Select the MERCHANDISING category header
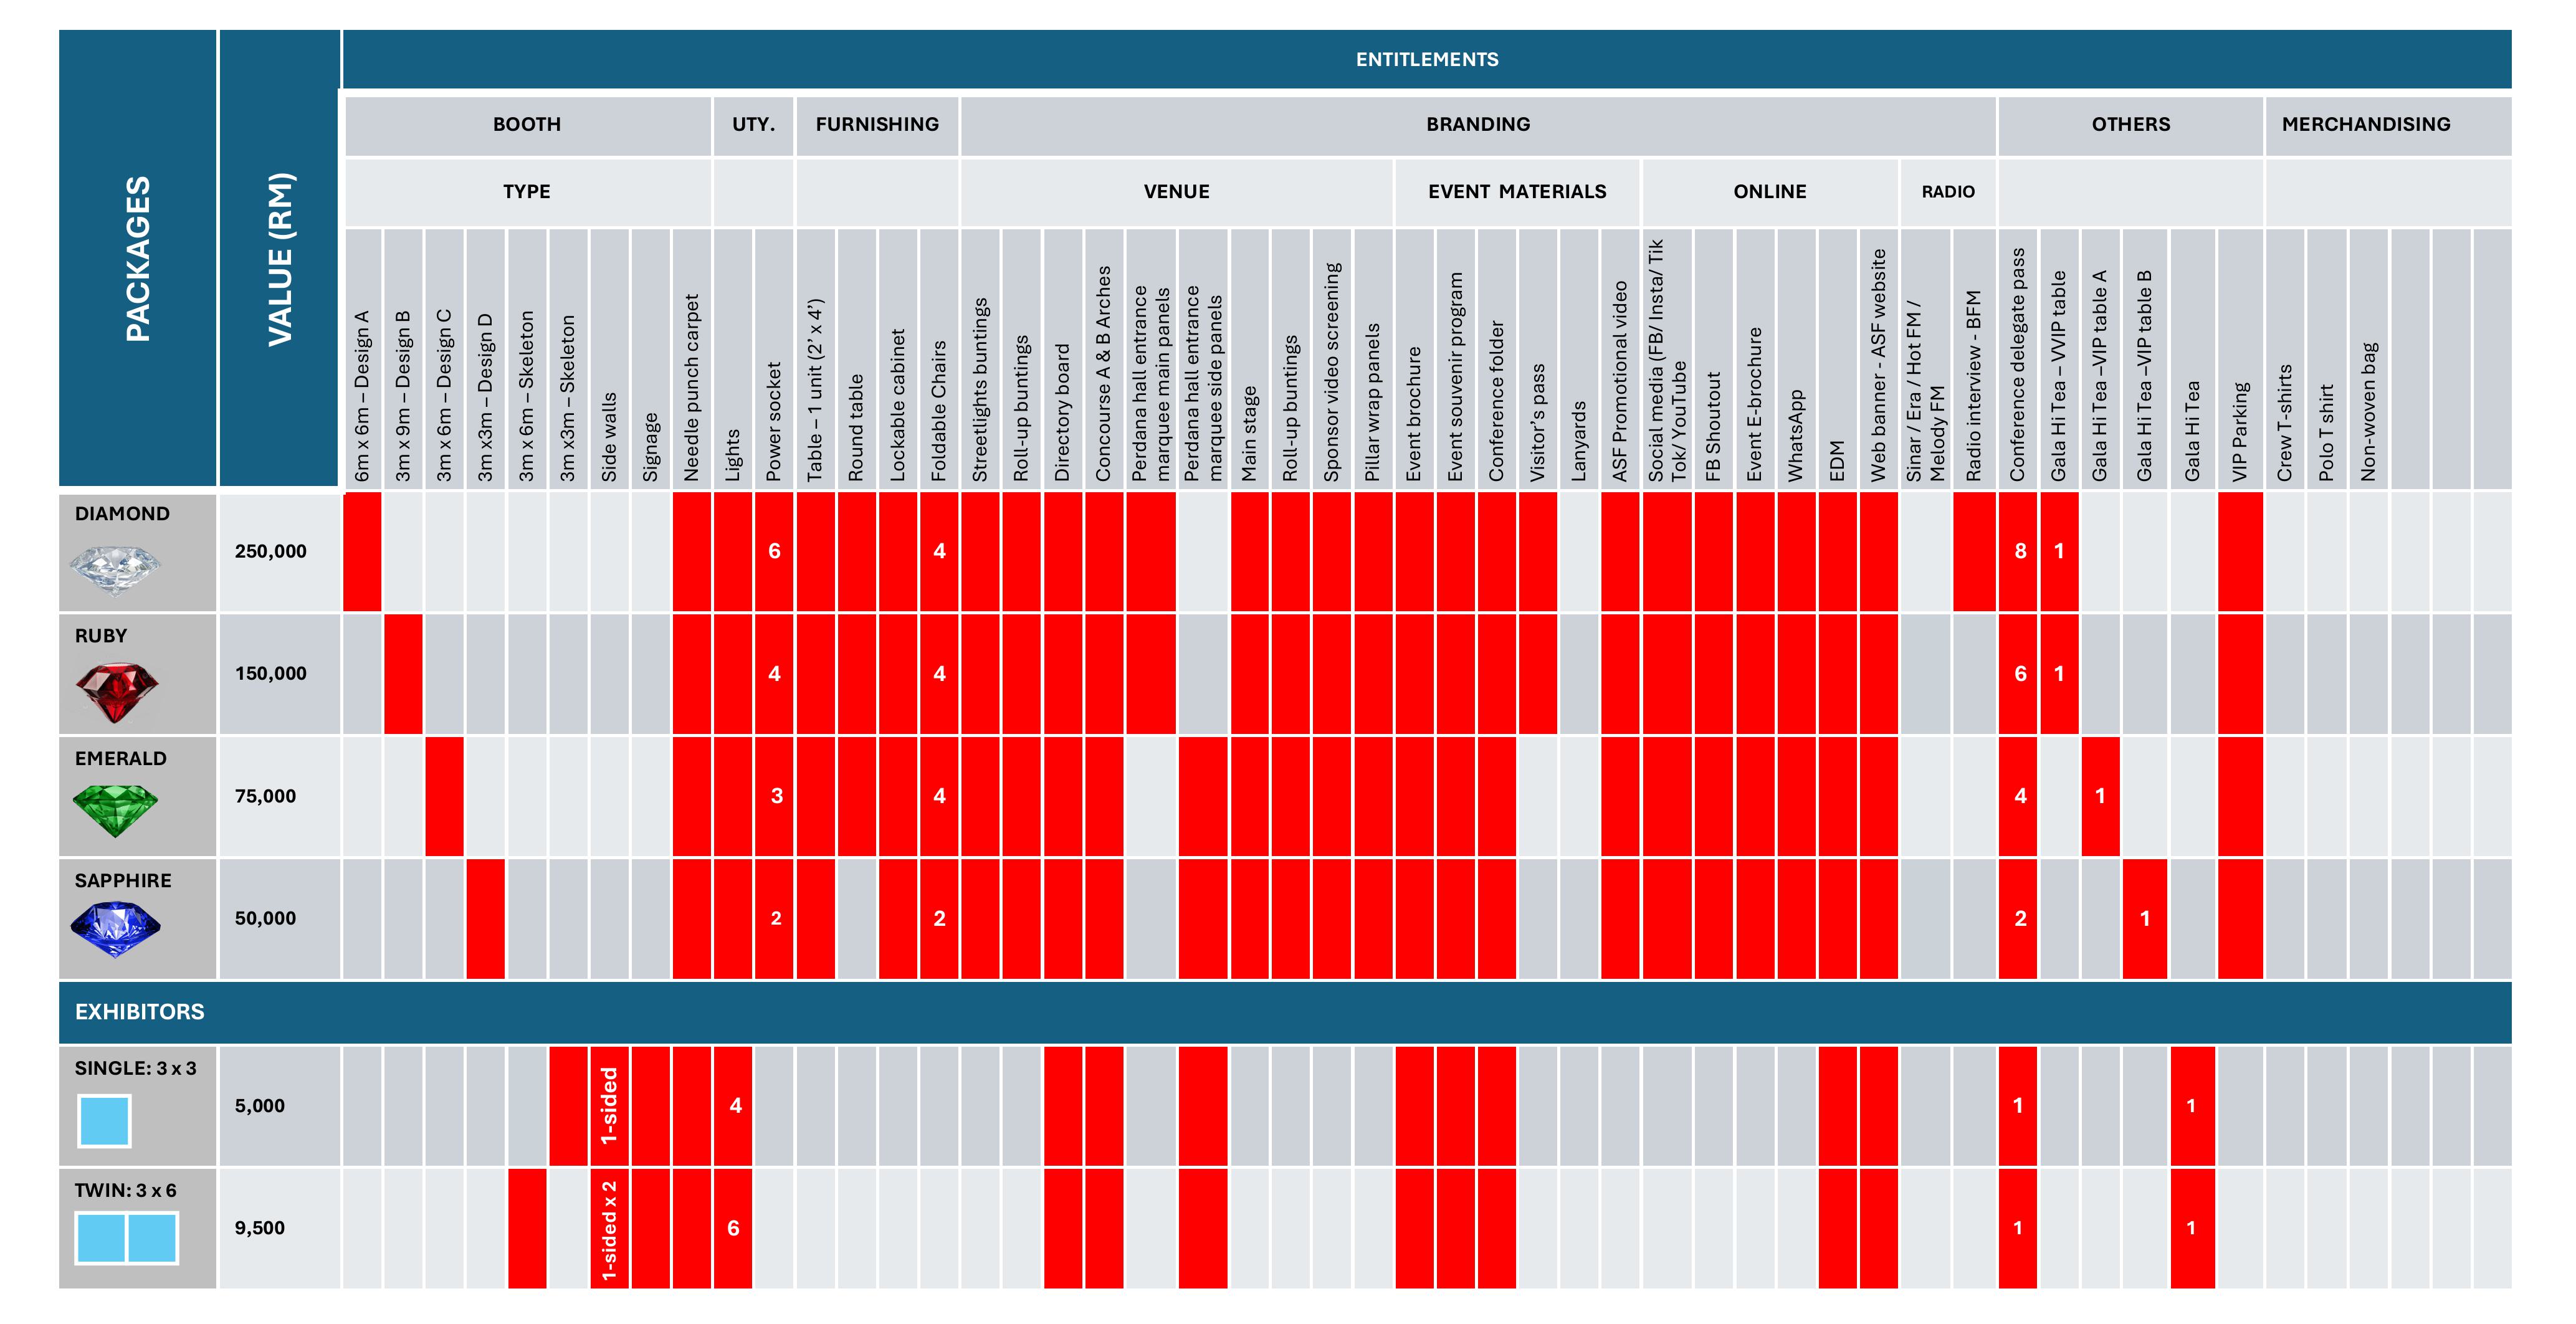Image resolution: width=2576 pixels, height=1324 pixels. click(x=2365, y=125)
